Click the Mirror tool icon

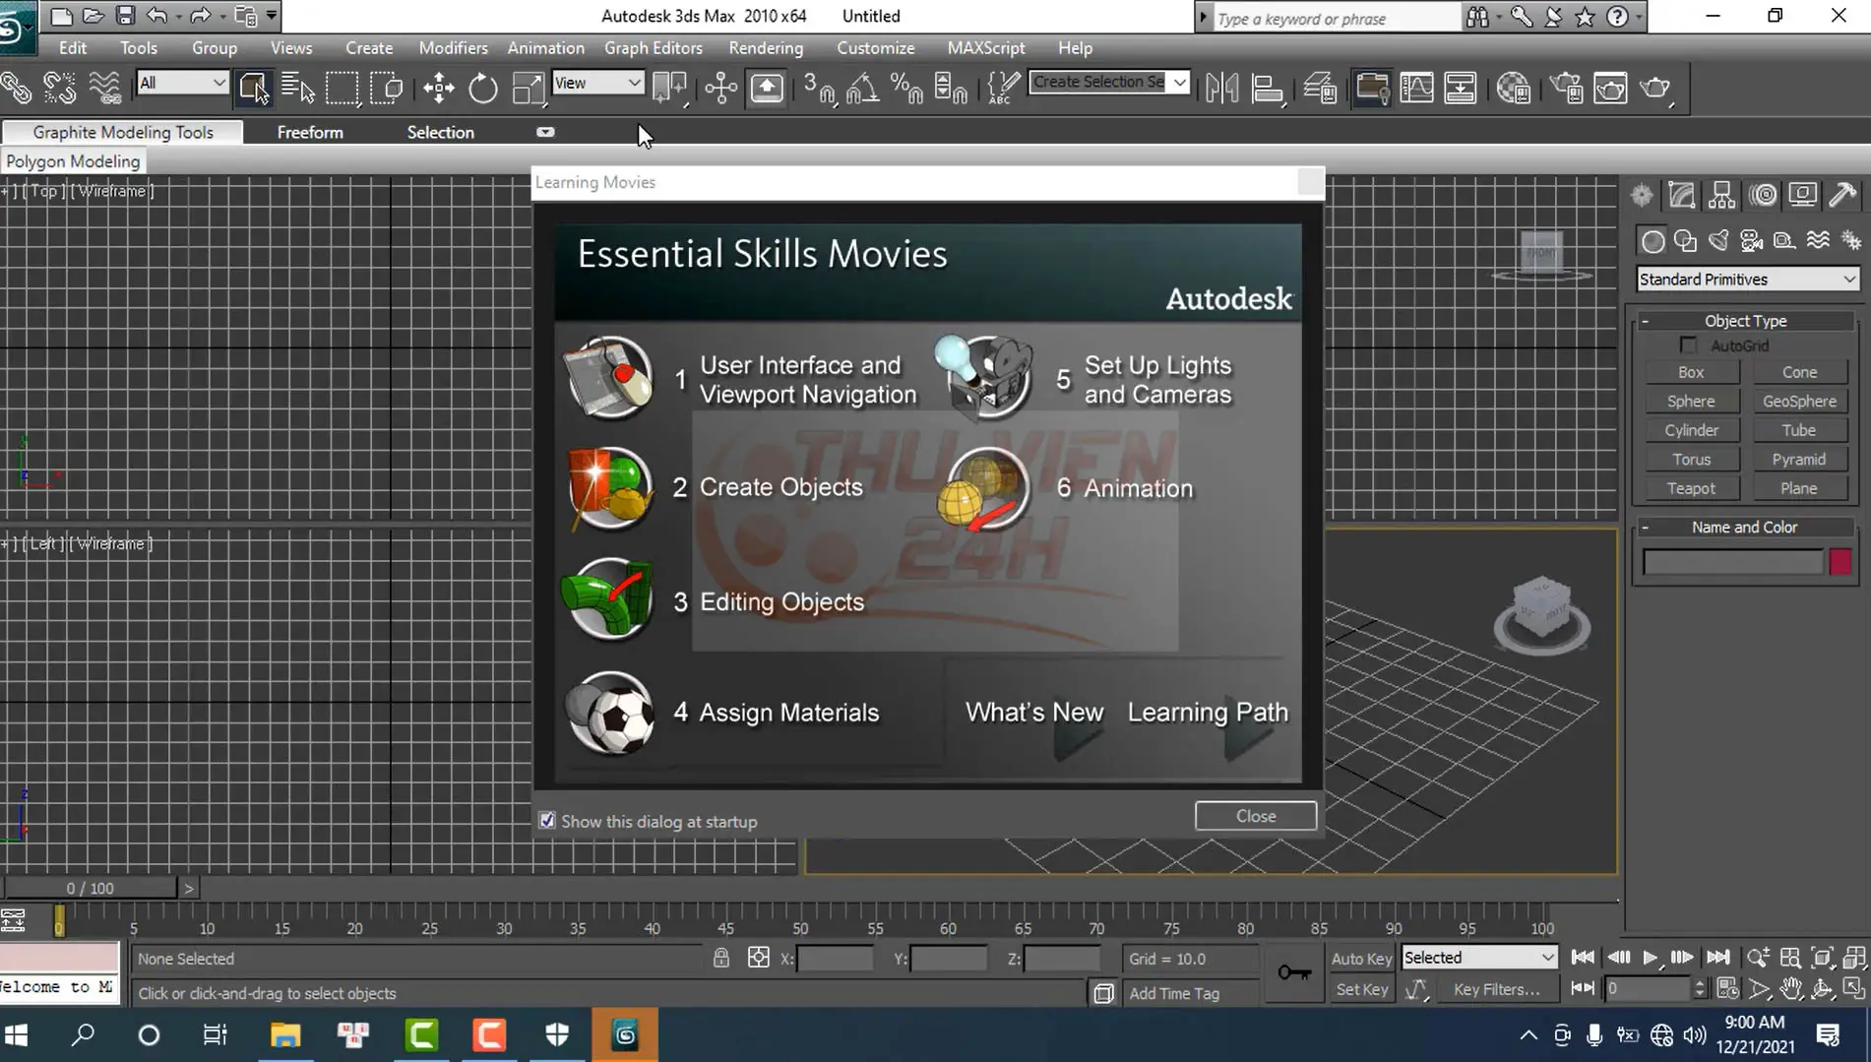(x=1221, y=89)
